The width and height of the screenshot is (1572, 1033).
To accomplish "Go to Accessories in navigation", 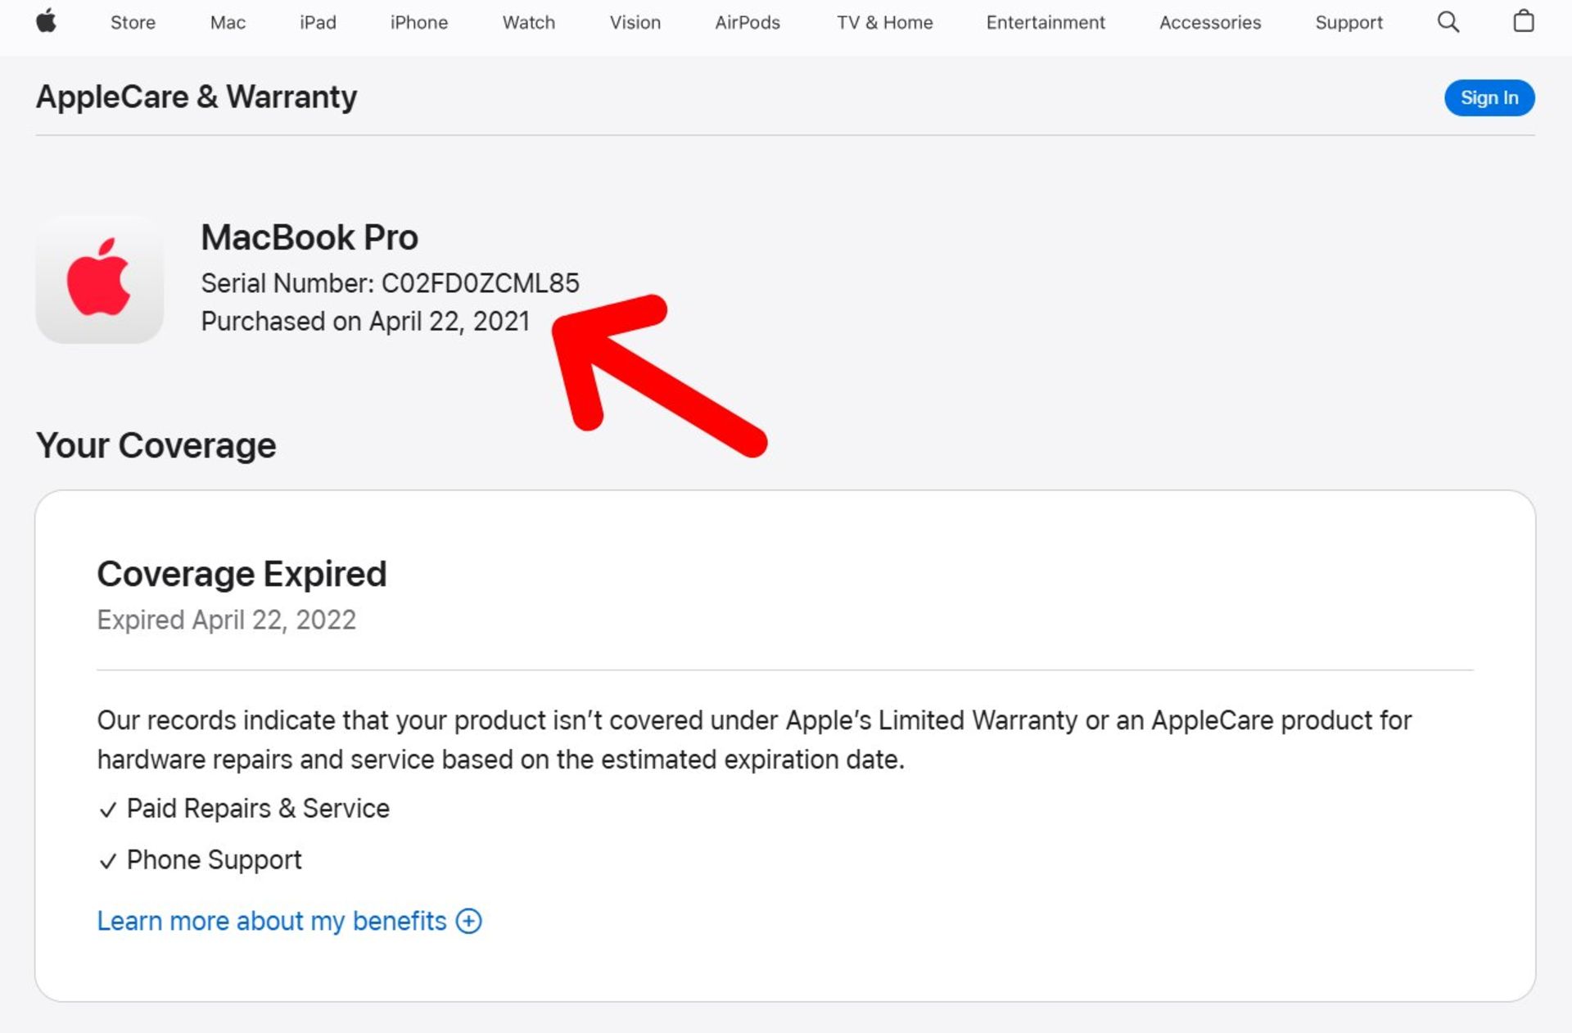I will click(1209, 22).
